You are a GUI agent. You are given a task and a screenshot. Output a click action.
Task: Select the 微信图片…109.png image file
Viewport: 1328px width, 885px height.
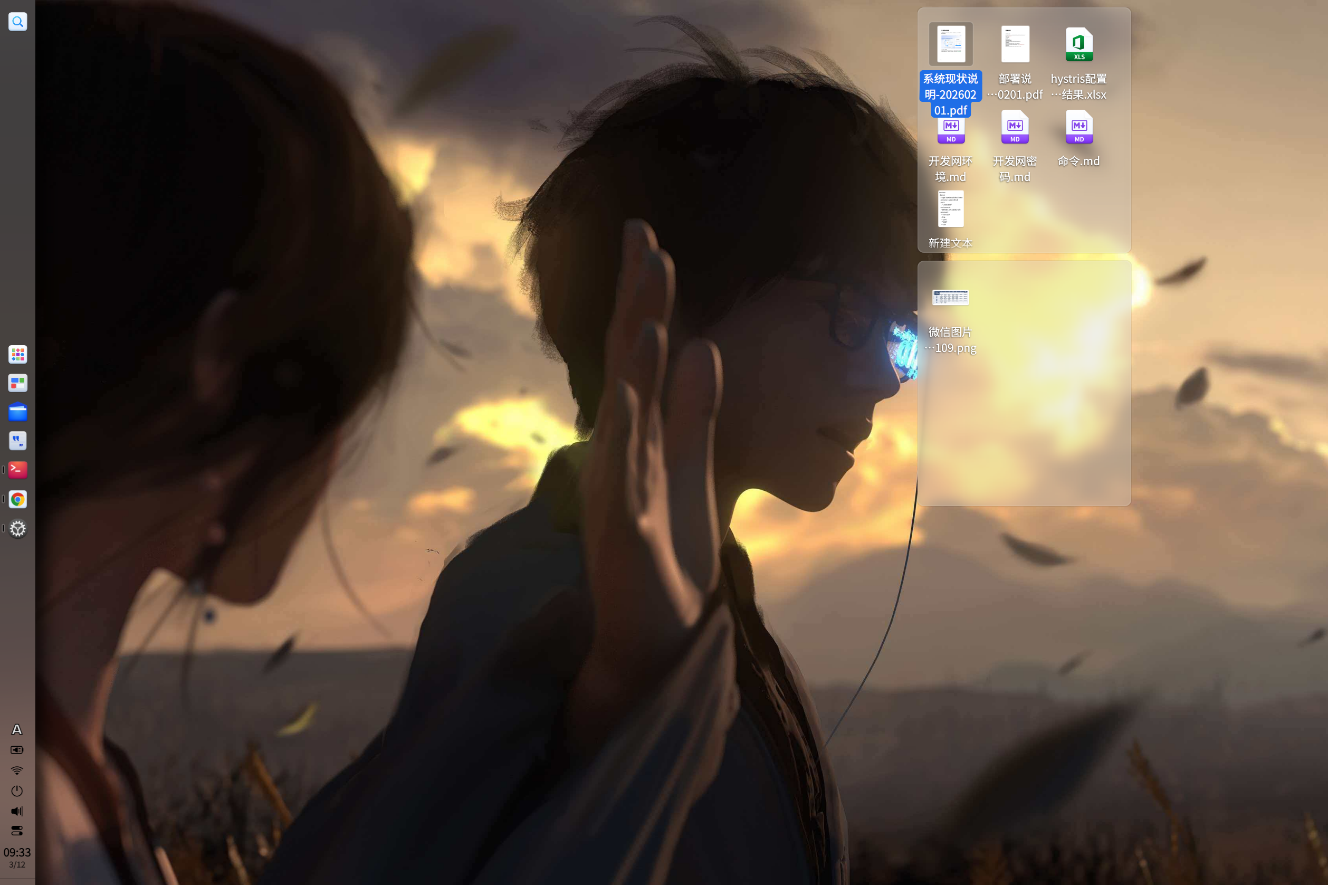coord(951,298)
